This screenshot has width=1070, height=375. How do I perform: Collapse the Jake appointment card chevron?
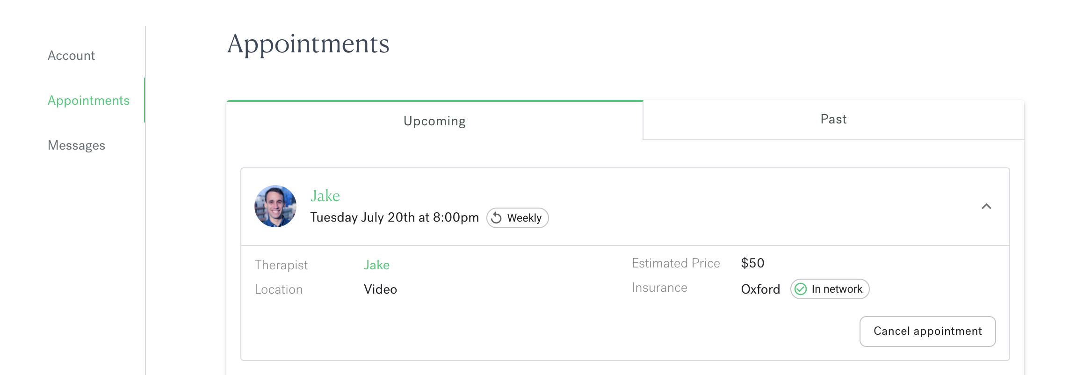point(986,206)
